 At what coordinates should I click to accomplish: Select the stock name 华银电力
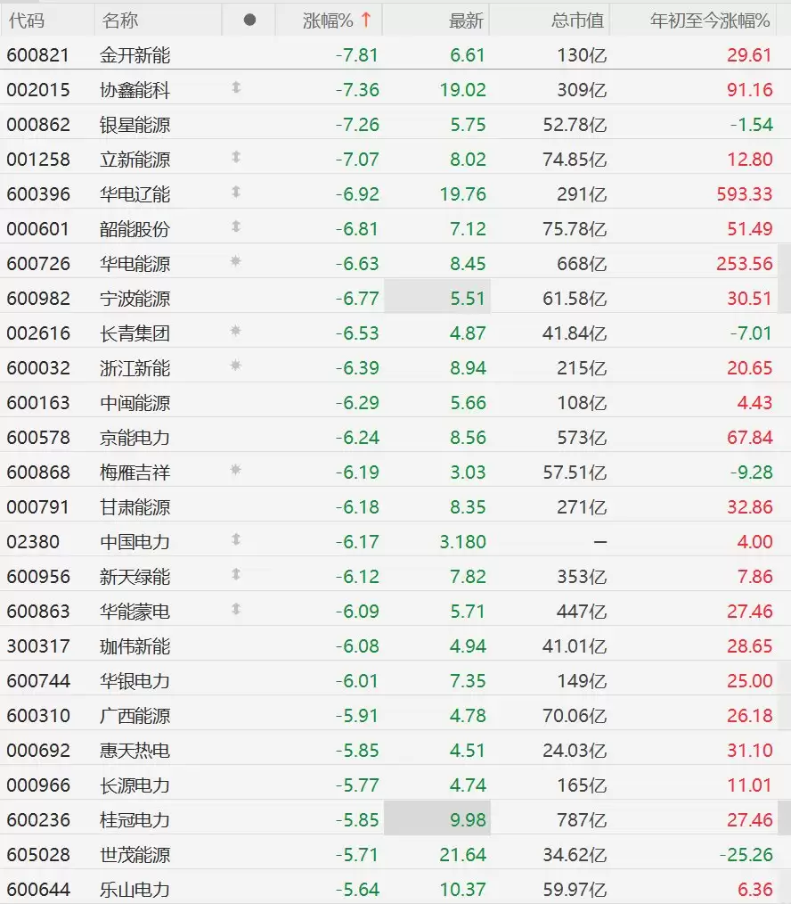135,681
